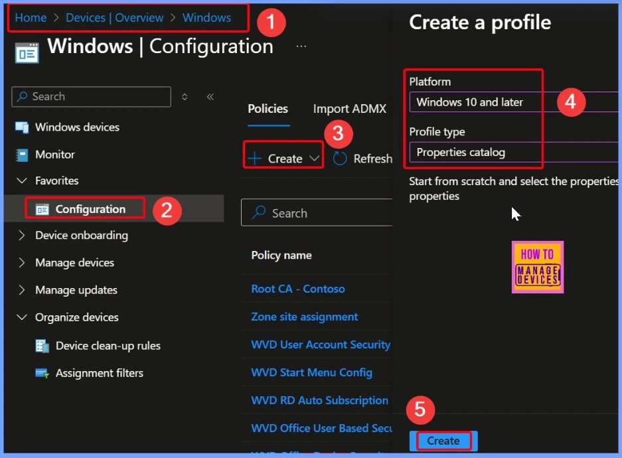
Task: Open the Profile type dropdown
Action: pyautogui.click(x=513, y=152)
